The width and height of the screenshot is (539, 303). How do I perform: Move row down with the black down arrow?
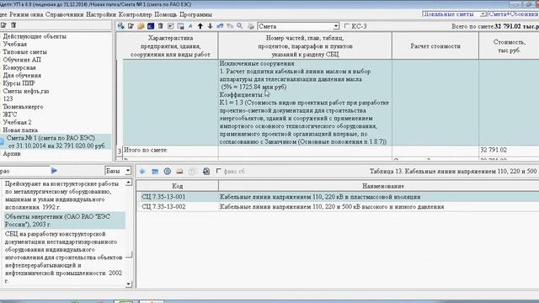point(210,26)
